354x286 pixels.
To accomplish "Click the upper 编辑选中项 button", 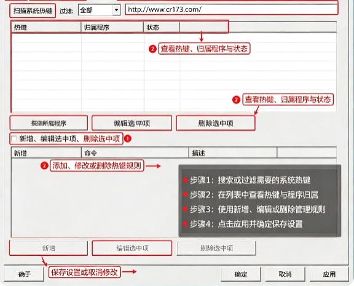I will pos(132,123).
